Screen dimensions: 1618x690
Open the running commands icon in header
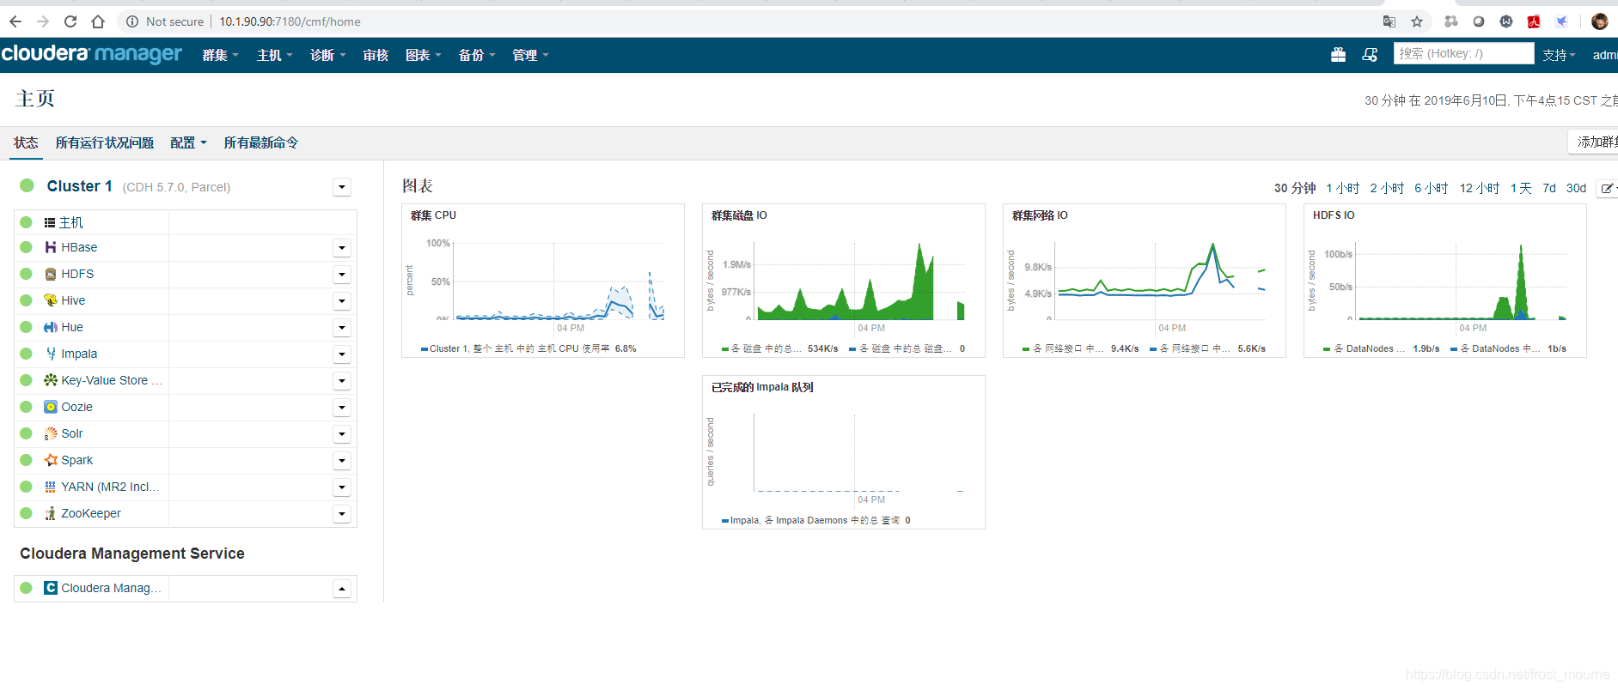(x=1370, y=55)
